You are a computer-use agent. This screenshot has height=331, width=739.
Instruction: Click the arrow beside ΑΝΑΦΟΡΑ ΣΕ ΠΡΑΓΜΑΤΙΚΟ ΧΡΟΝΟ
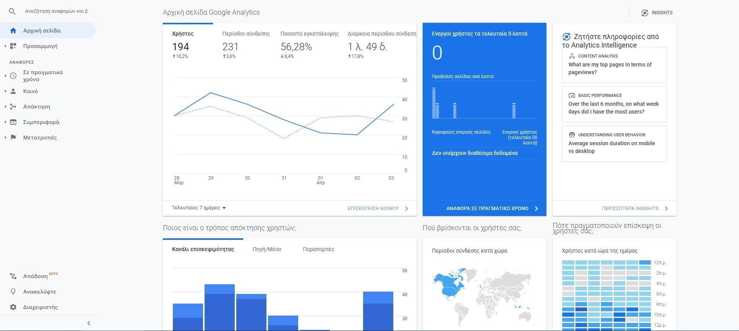[536, 209]
